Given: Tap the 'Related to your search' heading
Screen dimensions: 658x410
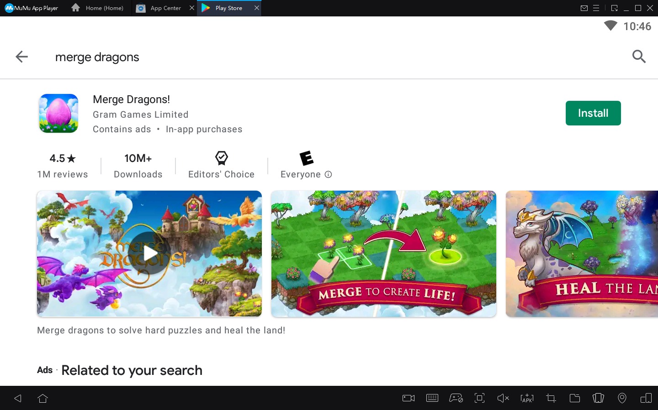Looking at the screenshot, I should [132, 370].
